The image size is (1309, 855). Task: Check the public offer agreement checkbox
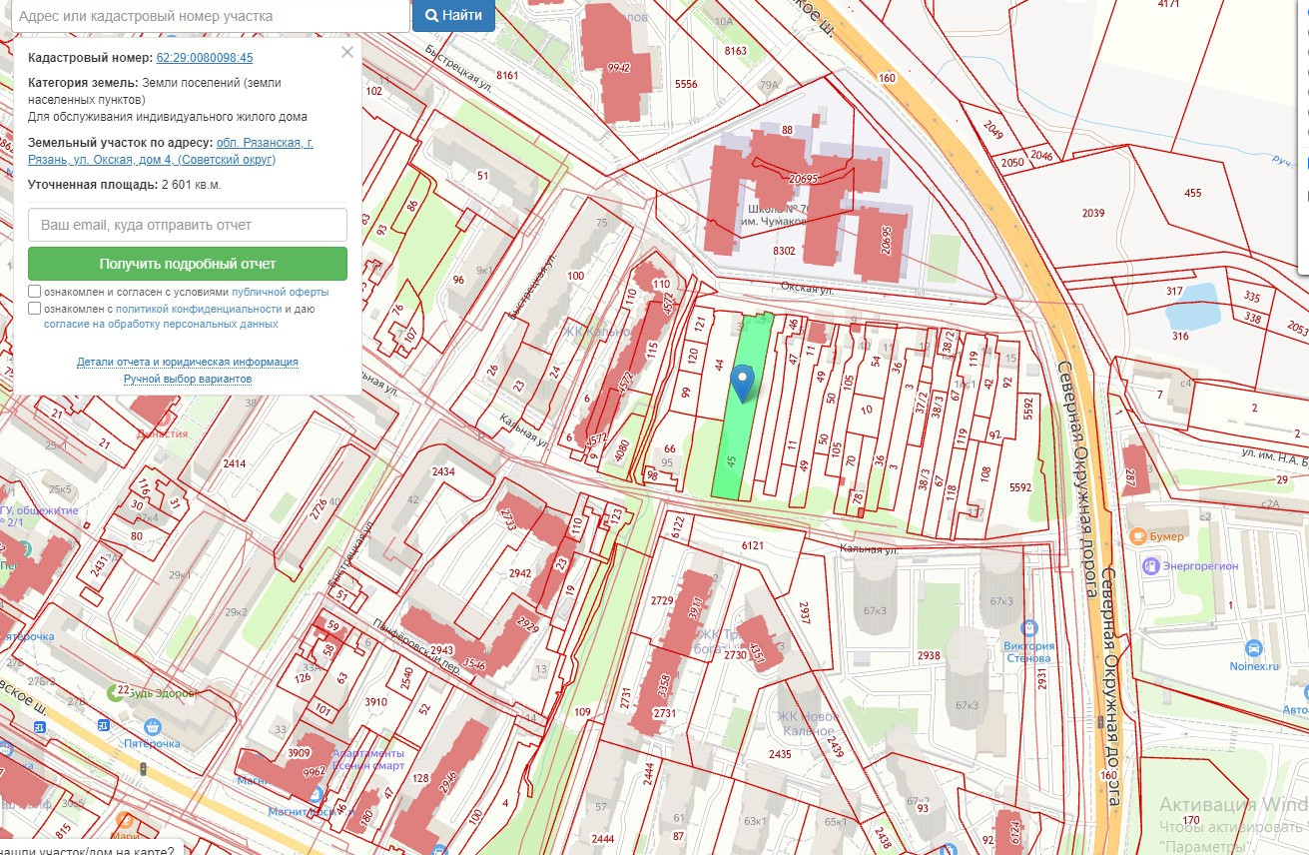[x=35, y=292]
